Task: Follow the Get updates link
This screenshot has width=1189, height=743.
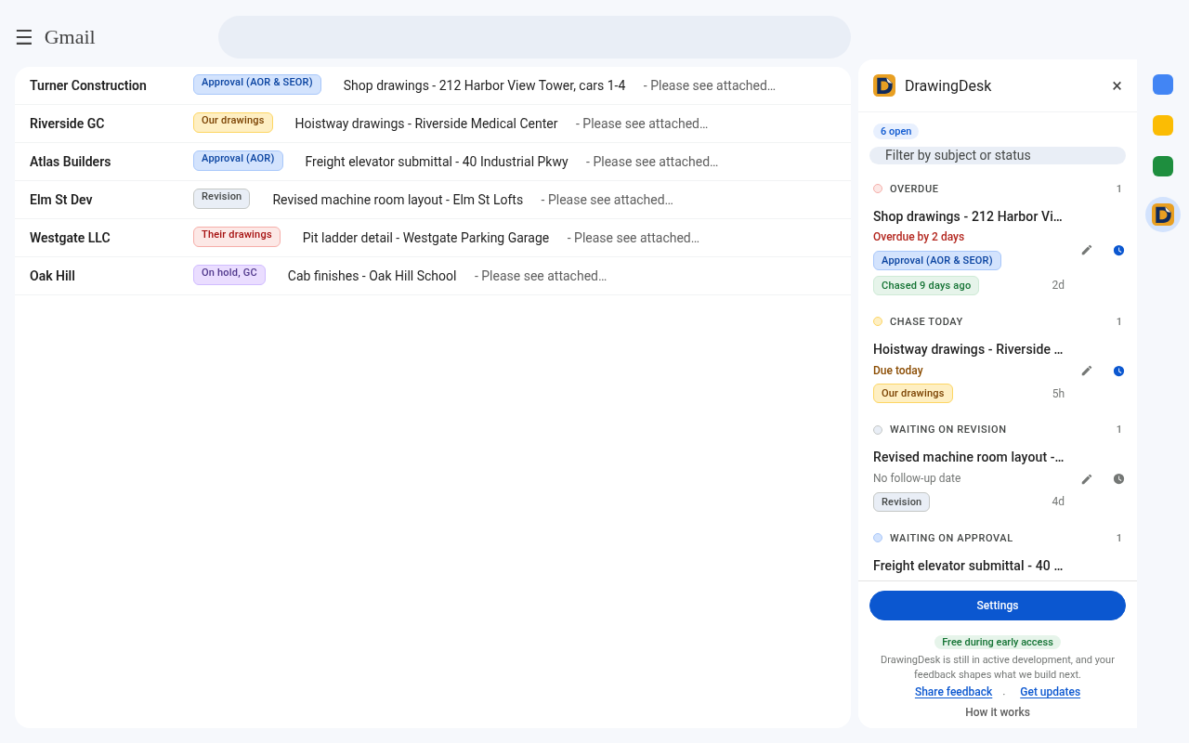Action: (1050, 692)
